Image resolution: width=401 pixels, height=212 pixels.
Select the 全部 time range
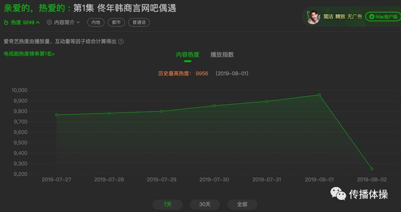click(242, 204)
